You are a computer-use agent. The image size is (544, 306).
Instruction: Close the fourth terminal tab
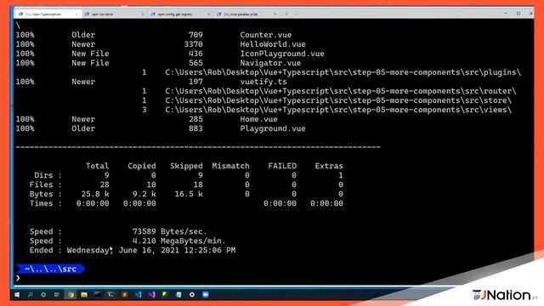click(275, 14)
